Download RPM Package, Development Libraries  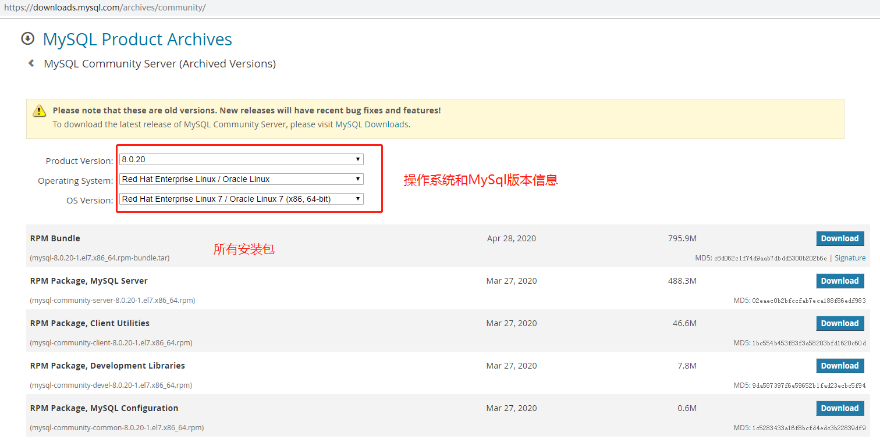click(840, 366)
